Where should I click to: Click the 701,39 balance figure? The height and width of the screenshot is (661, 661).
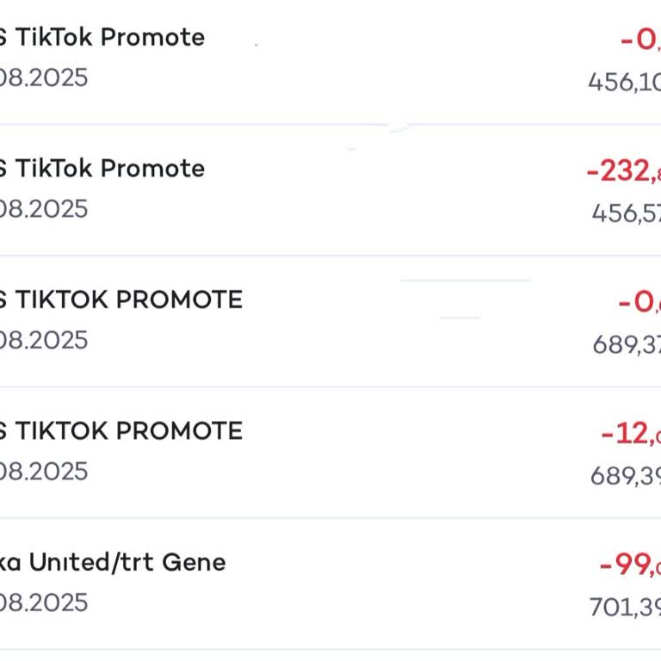(x=625, y=607)
